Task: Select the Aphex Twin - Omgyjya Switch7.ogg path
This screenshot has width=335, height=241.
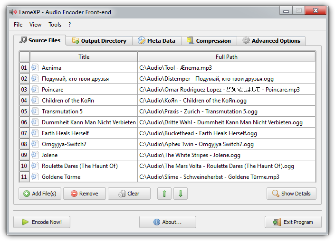Action: click(196, 144)
